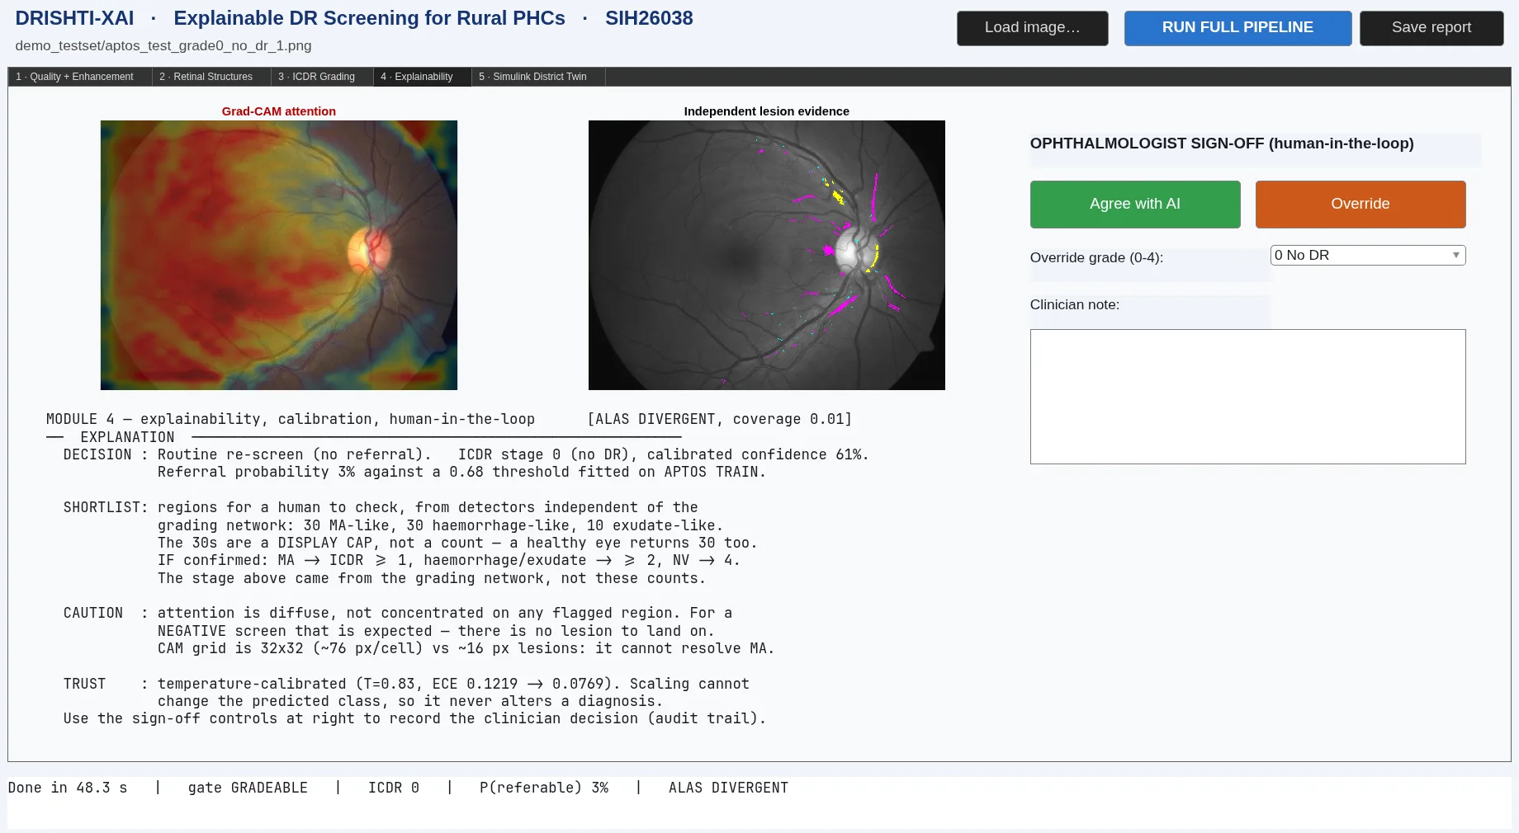Switch to the Retinal Structures tab
Image resolution: width=1519 pixels, height=833 pixels.
tap(211, 77)
